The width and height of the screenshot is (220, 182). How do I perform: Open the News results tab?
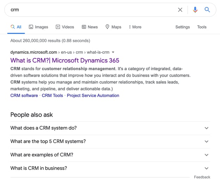coord(90,27)
